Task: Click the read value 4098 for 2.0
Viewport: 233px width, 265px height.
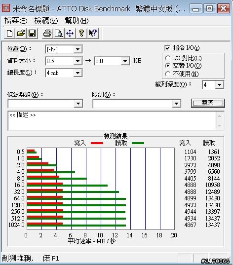Action: 214,165
